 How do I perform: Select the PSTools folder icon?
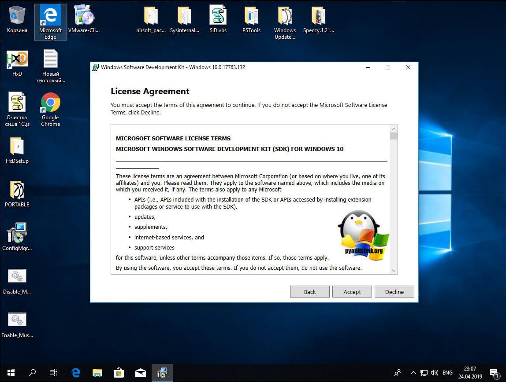coord(251,20)
